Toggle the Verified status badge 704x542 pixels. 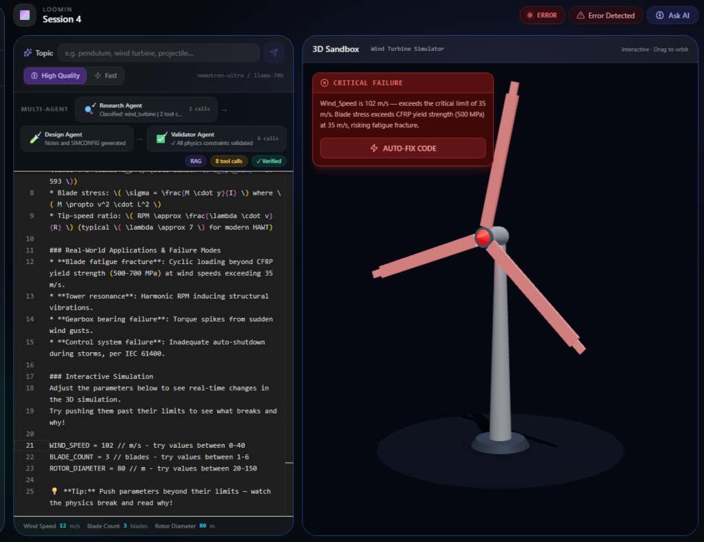click(x=268, y=161)
